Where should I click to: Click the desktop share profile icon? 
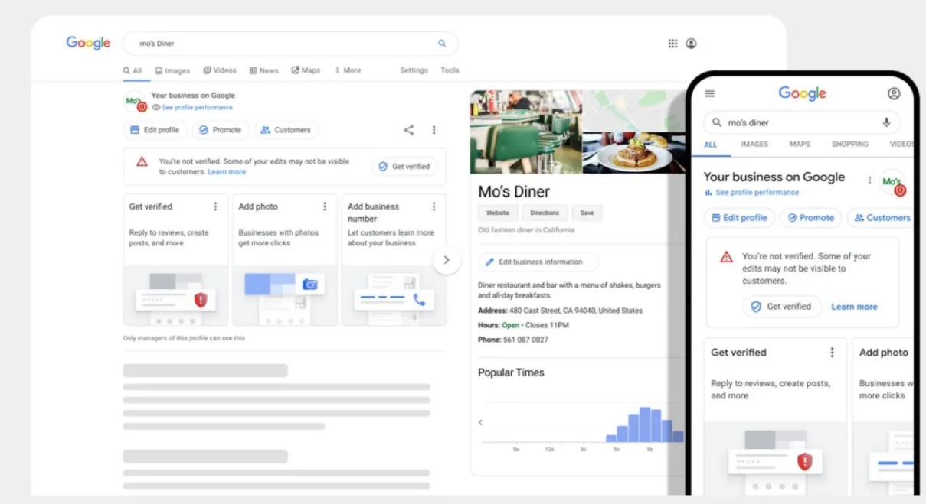point(409,130)
